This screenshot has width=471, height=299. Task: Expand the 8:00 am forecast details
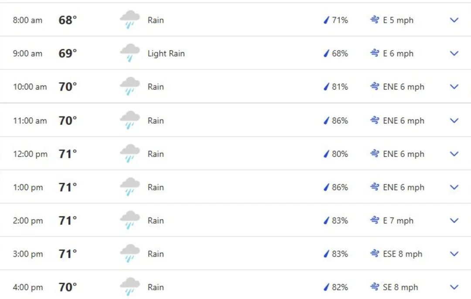point(454,20)
